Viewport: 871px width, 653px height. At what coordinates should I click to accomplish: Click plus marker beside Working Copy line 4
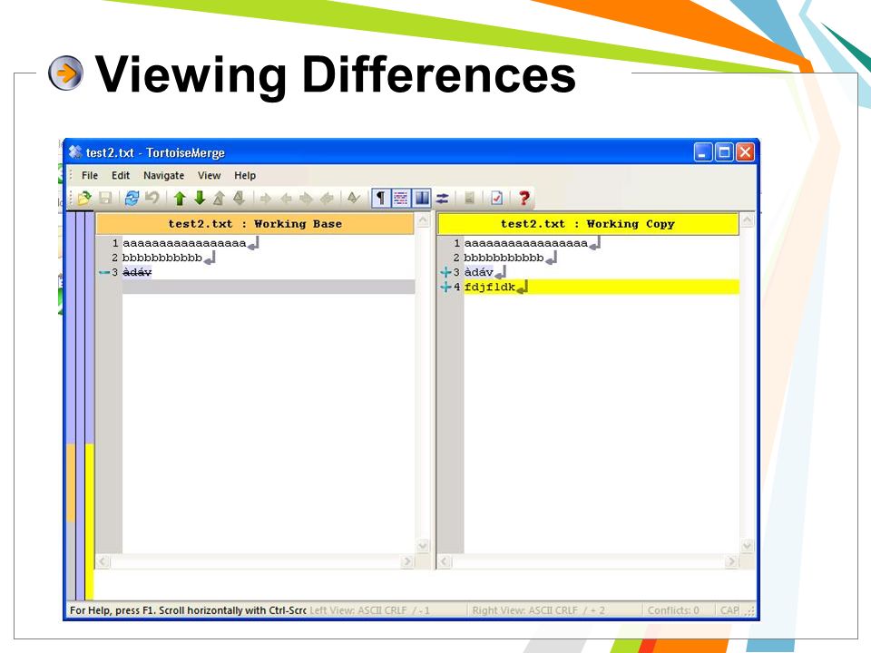click(x=445, y=287)
